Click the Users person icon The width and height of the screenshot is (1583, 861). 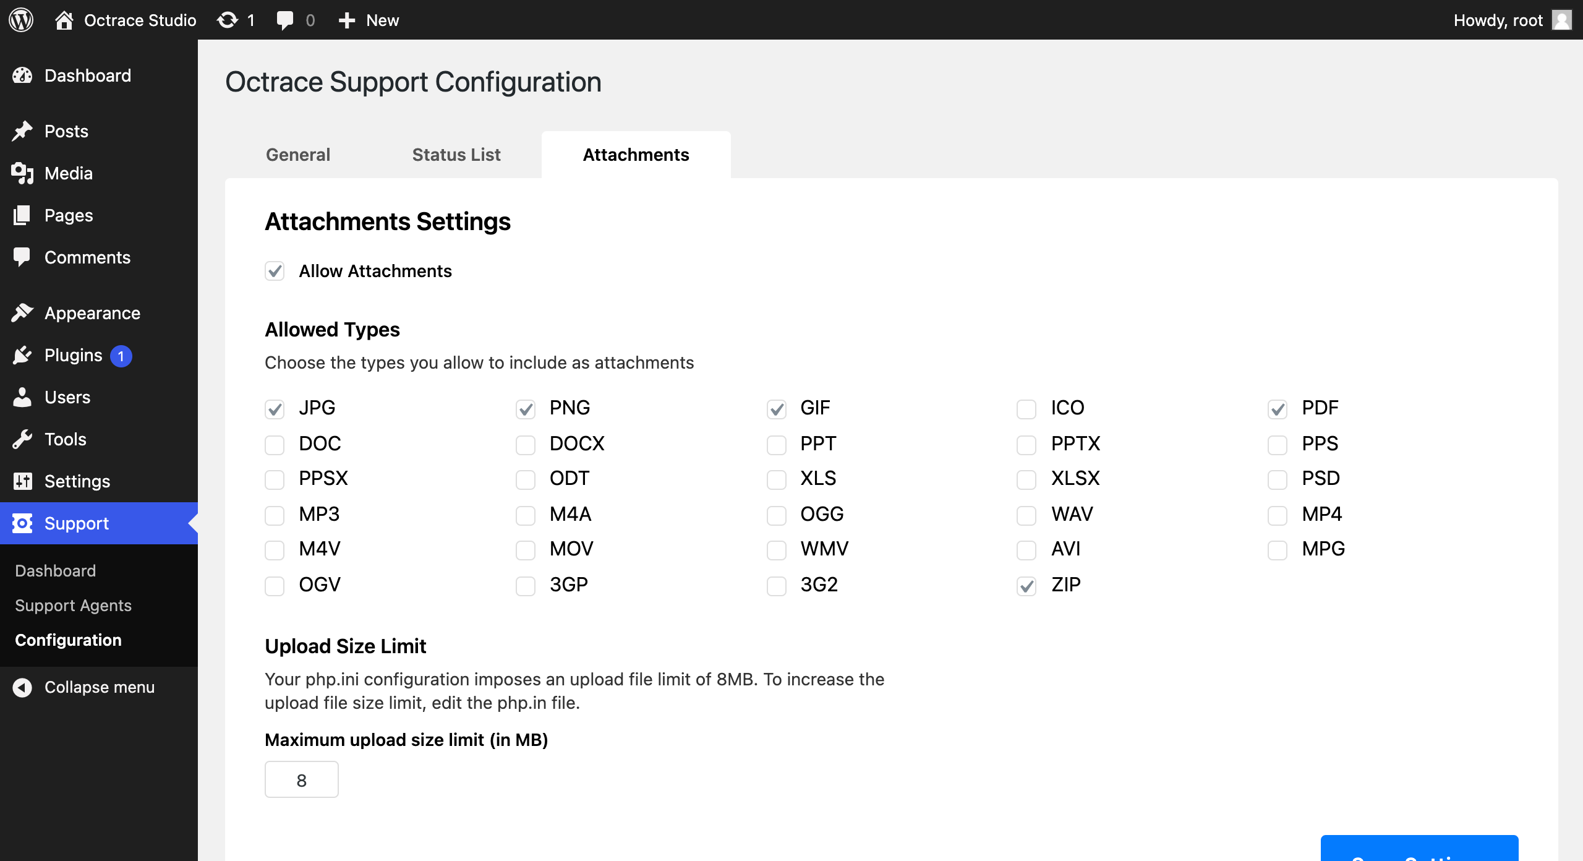(22, 397)
